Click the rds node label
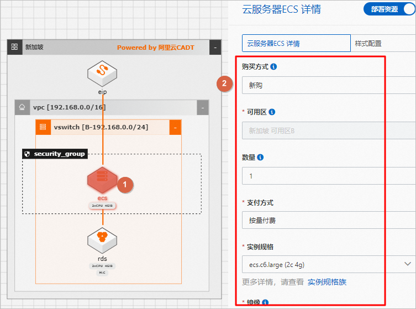Screen dimensions: 416x309 [102, 259]
